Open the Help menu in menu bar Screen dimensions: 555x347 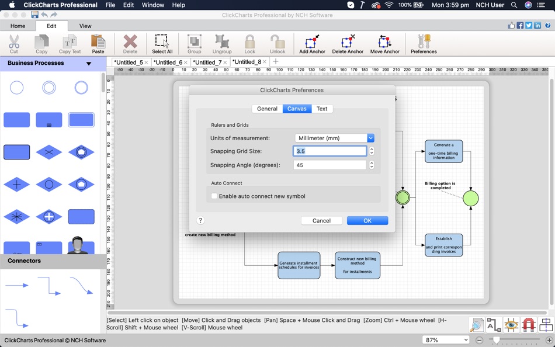[x=178, y=5]
